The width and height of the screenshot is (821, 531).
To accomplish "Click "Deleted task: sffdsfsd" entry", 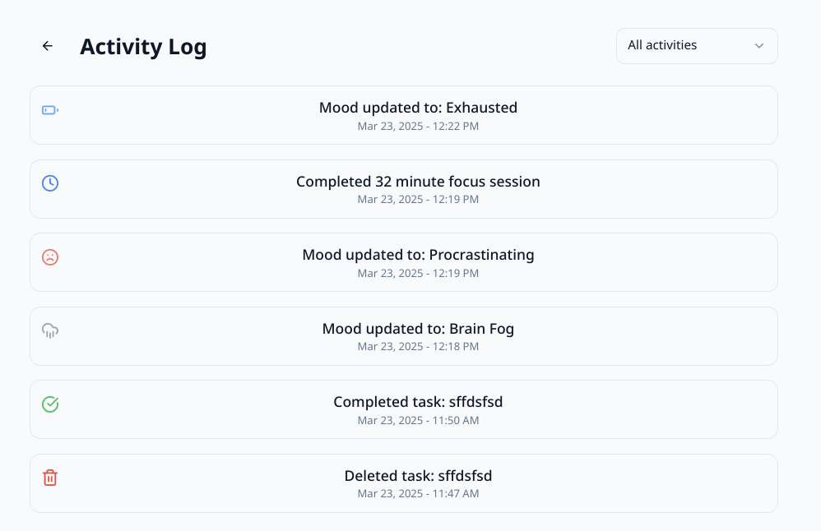I will (418, 476).
